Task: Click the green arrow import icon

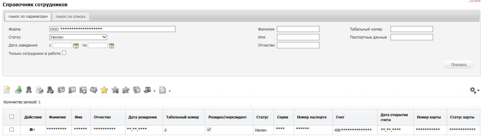Action: tap(19, 90)
